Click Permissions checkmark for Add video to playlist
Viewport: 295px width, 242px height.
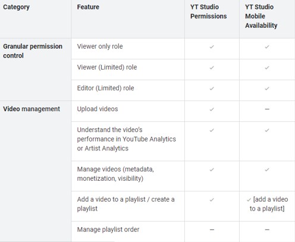coord(212,200)
